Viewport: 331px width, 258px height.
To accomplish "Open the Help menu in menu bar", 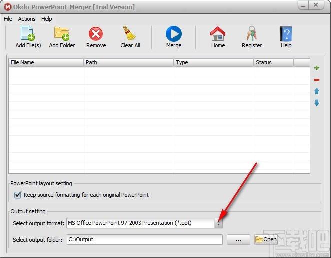I will [46, 19].
